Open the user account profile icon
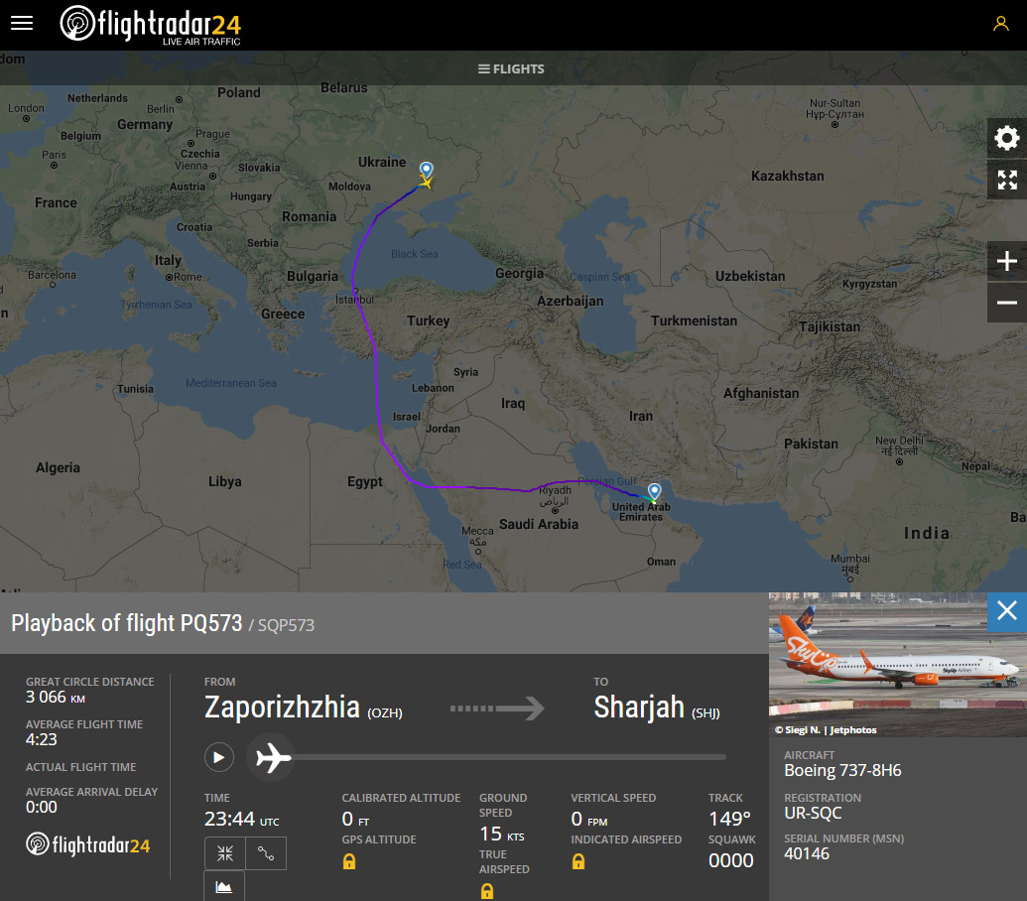1027x901 pixels. [1000, 24]
